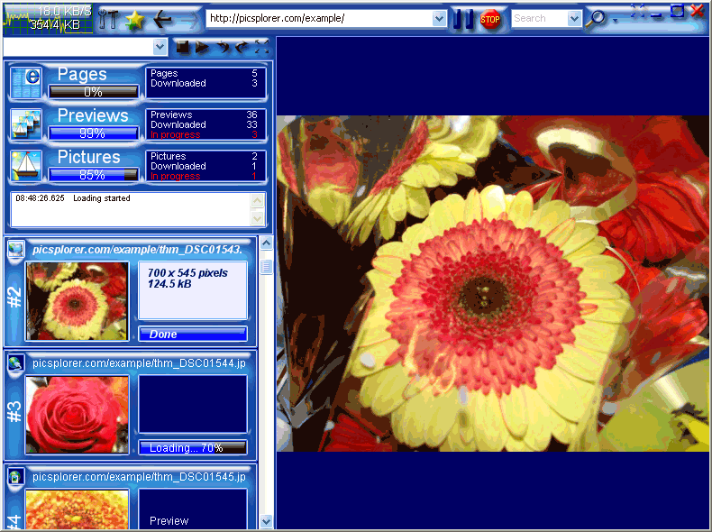Click the Pages category icon
712x532 pixels.
coord(26,83)
